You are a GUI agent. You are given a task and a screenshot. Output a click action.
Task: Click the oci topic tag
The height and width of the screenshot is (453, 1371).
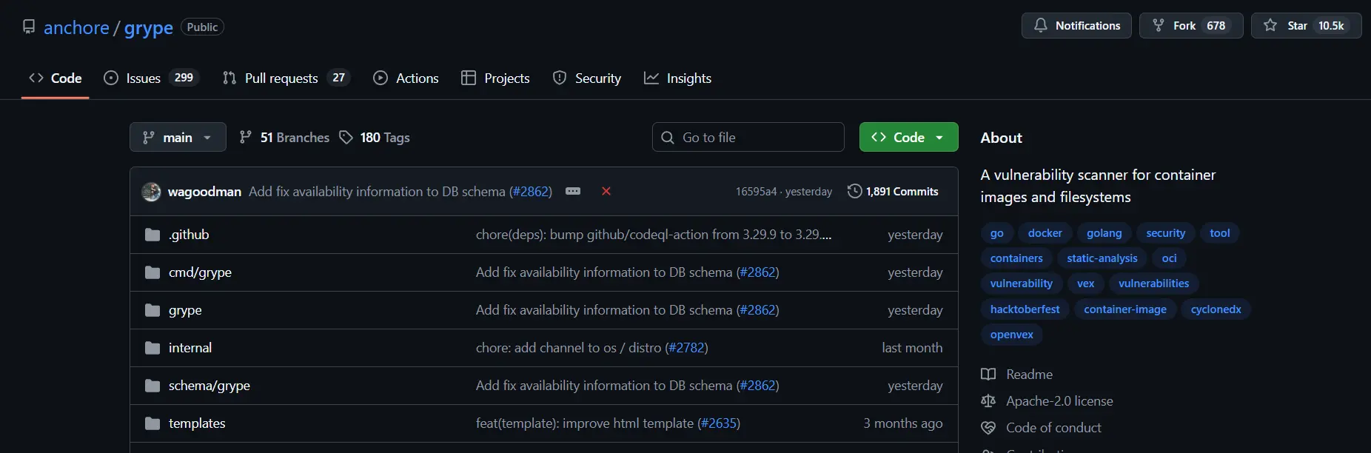(1170, 258)
